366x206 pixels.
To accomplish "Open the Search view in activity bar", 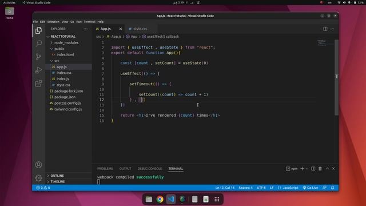I will tap(38, 43).
